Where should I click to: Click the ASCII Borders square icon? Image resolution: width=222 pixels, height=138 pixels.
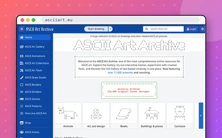pos(22,85)
